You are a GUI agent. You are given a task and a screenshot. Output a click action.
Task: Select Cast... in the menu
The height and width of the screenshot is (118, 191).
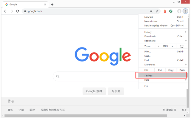pos(163,56)
